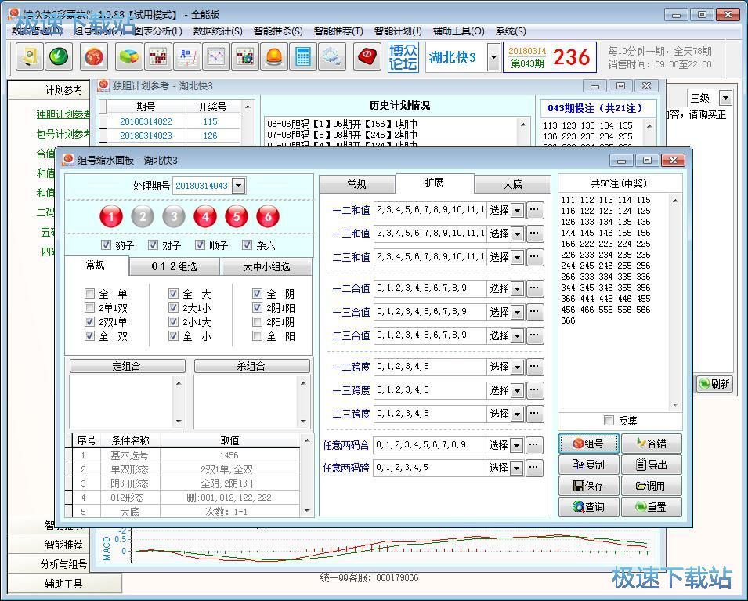The height and width of the screenshot is (601, 748).
Task: Uncheck the 豹子 checkbox
Action: click(x=107, y=245)
